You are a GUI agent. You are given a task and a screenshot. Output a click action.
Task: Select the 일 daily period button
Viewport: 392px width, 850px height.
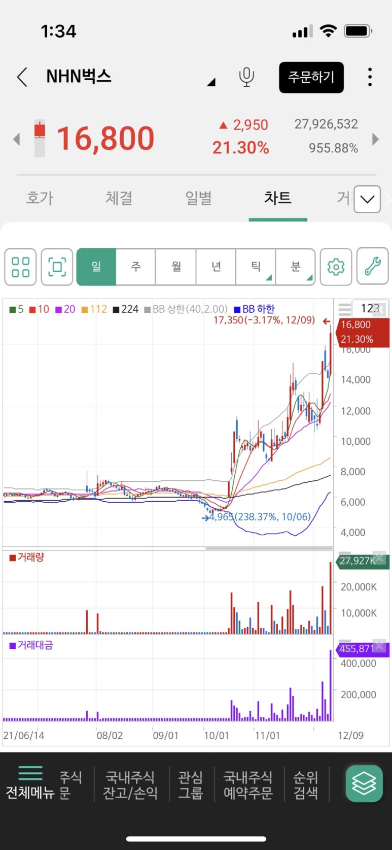coord(96,267)
